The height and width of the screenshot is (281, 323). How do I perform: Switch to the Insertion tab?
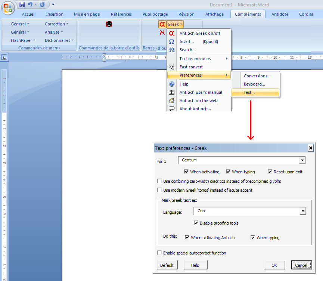pos(55,14)
